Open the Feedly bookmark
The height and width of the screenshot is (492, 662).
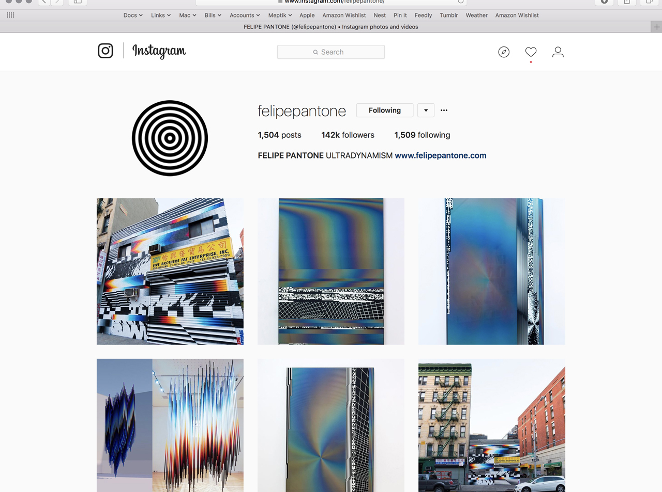(x=423, y=15)
